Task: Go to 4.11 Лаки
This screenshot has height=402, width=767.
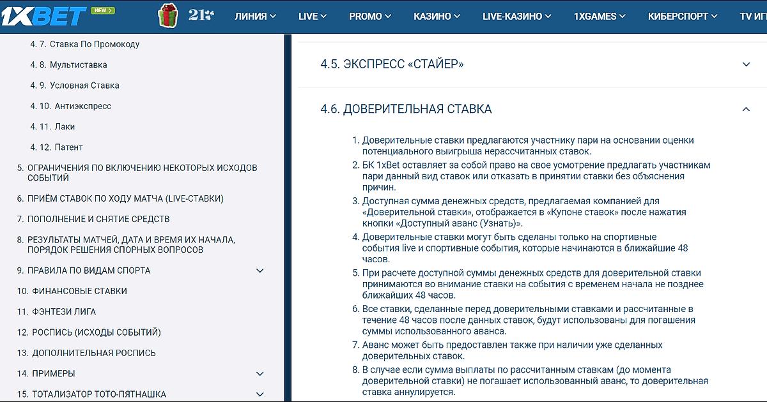Action: pyautogui.click(x=52, y=126)
